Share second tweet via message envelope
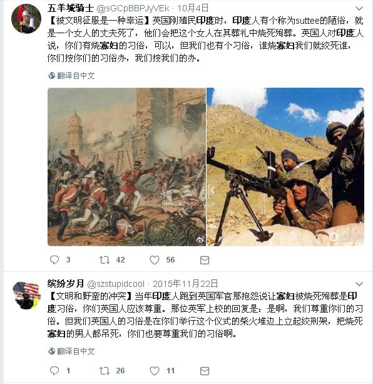Image resolution: width=373 pixels, height=384 pixels. click(x=205, y=371)
